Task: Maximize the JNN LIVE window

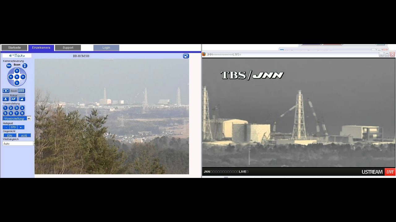Action: [387, 54]
